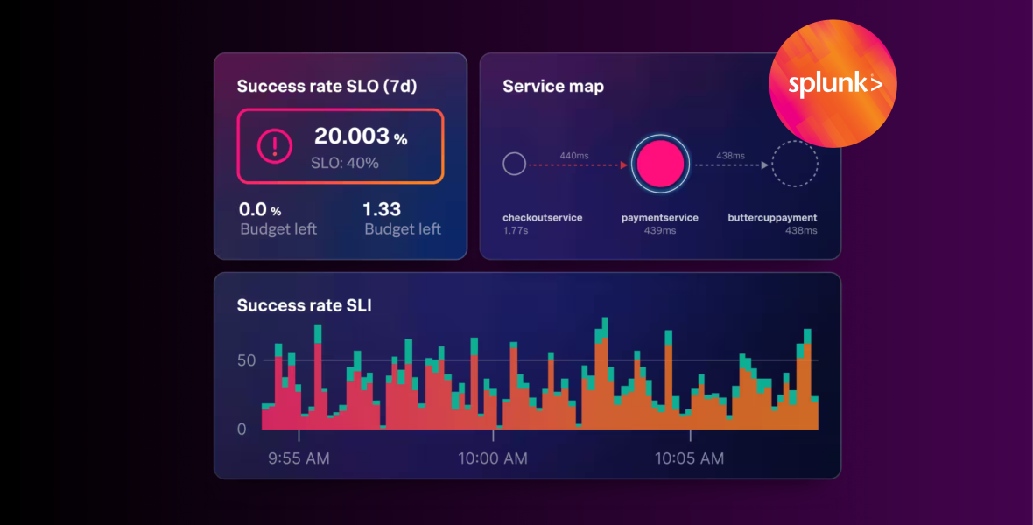This screenshot has width=1033, height=525.
Task: Toggle the highlighted 20.003% SLO indicator box
Action: tap(341, 146)
